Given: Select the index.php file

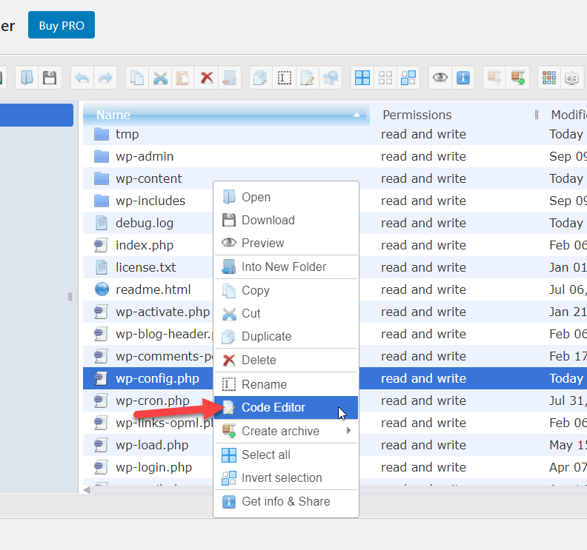Looking at the screenshot, I should coord(144,245).
